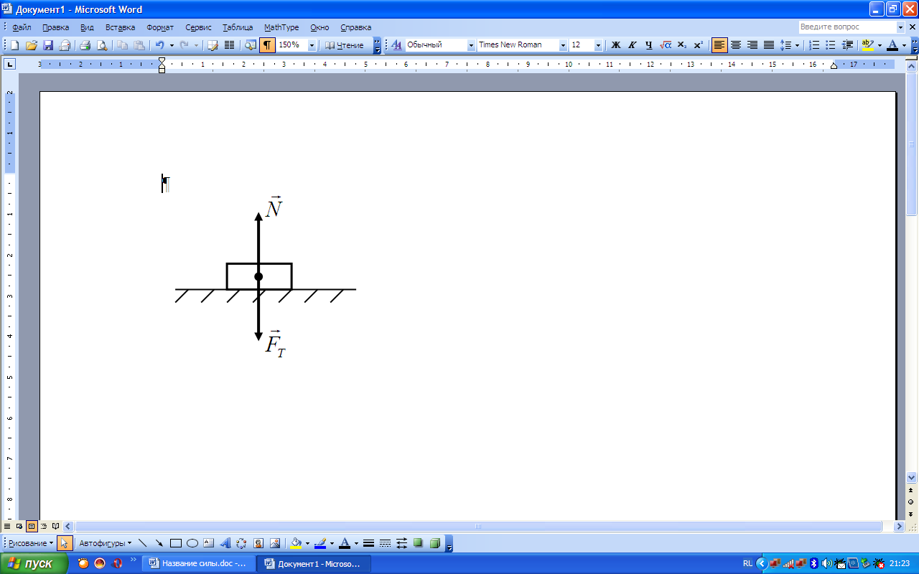The width and height of the screenshot is (919, 574).
Task: Open the Рисование drawing menu
Action: (x=31, y=543)
